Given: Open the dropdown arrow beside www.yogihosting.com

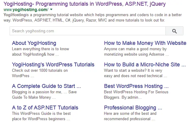Looking at the screenshot, I should [x=51, y=10].
